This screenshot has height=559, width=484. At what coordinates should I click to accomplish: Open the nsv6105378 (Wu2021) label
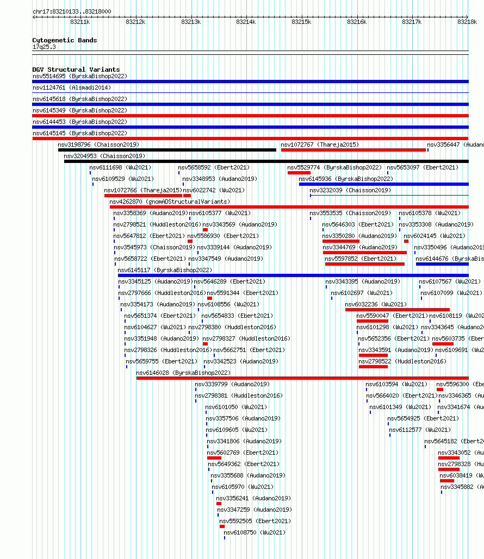pos(430,213)
